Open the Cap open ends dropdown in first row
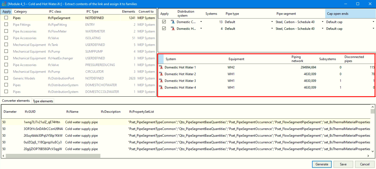 (373, 22)
